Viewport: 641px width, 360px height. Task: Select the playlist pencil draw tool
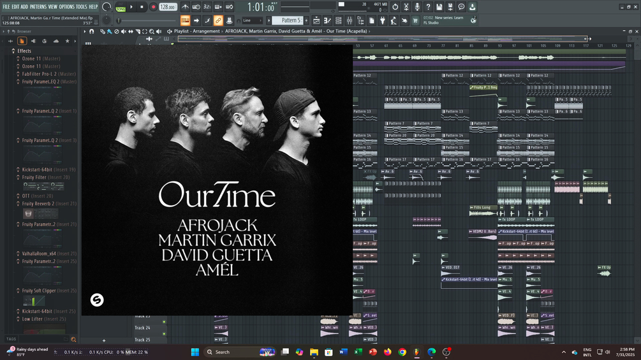(x=103, y=31)
